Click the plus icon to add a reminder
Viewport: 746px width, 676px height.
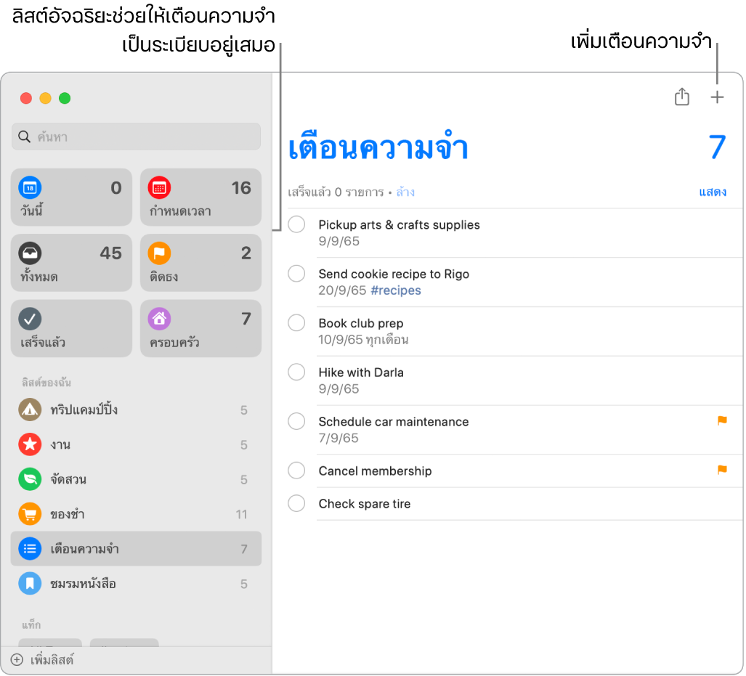tap(717, 97)
